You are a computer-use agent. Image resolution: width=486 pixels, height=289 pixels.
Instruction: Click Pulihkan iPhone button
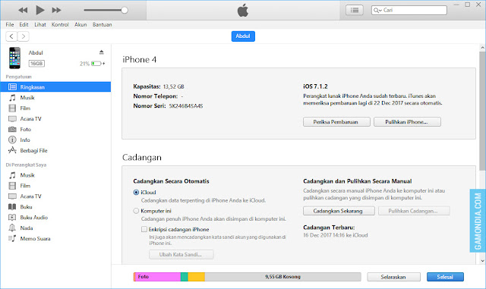(407, 121)
